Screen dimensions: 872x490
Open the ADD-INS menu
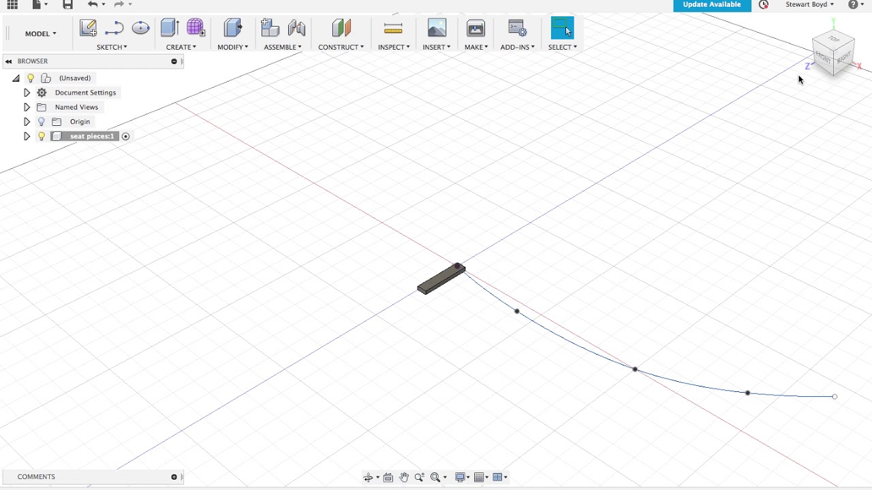pyautogui.click(x=518, y=47)
